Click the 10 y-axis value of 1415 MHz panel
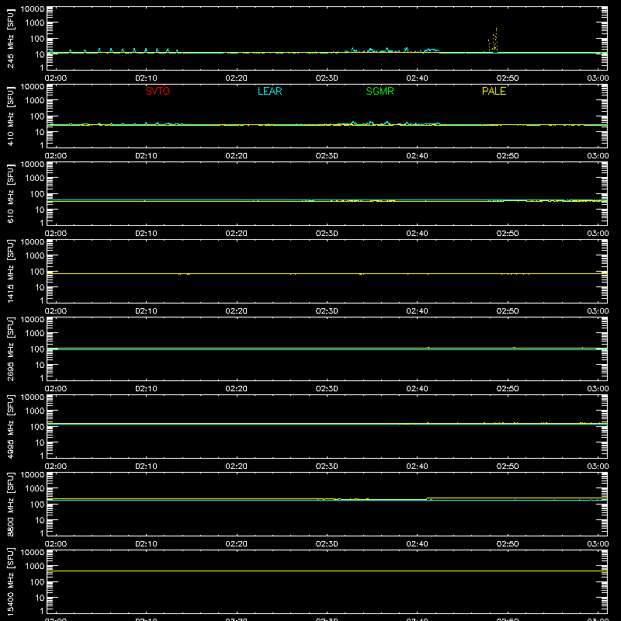621x621 pixels. click(x=40, y=287)
